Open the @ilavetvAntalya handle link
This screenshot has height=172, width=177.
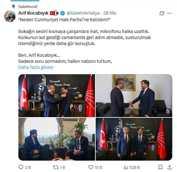(83, 13)
